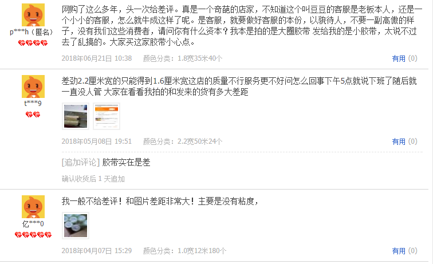The image size is (433, 264).
Task: Click avatar of anonymous user p***h
Action: [33, 15]
